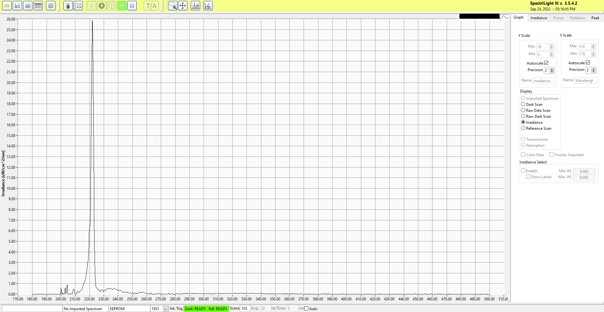Image resolution: width=604 pixels, height=312 pixels.
Task: Click the integration time clock icon
Action: tap(78, 6)
